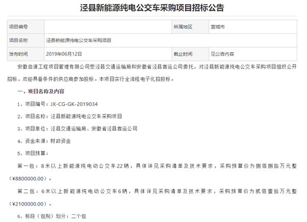Image resolution: width=307 pixels, height=222 pixels.
Task: Click the 项目名称 label in the table
Action: point(18,40)
